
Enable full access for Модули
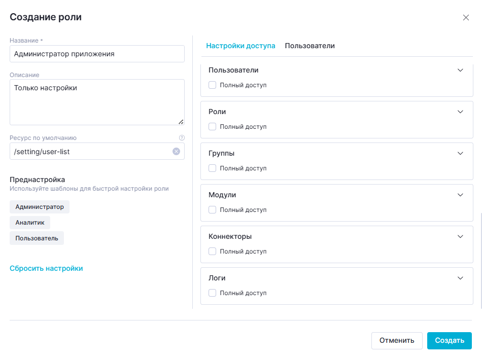coord(213,210)
